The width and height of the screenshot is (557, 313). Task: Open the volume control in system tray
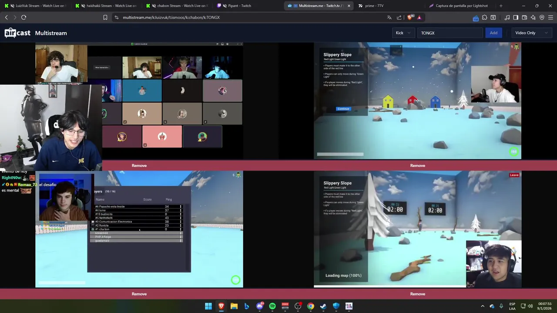(530, 306)
